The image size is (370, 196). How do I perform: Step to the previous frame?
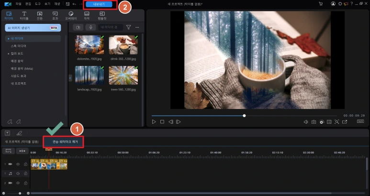[x=170, y=122]
